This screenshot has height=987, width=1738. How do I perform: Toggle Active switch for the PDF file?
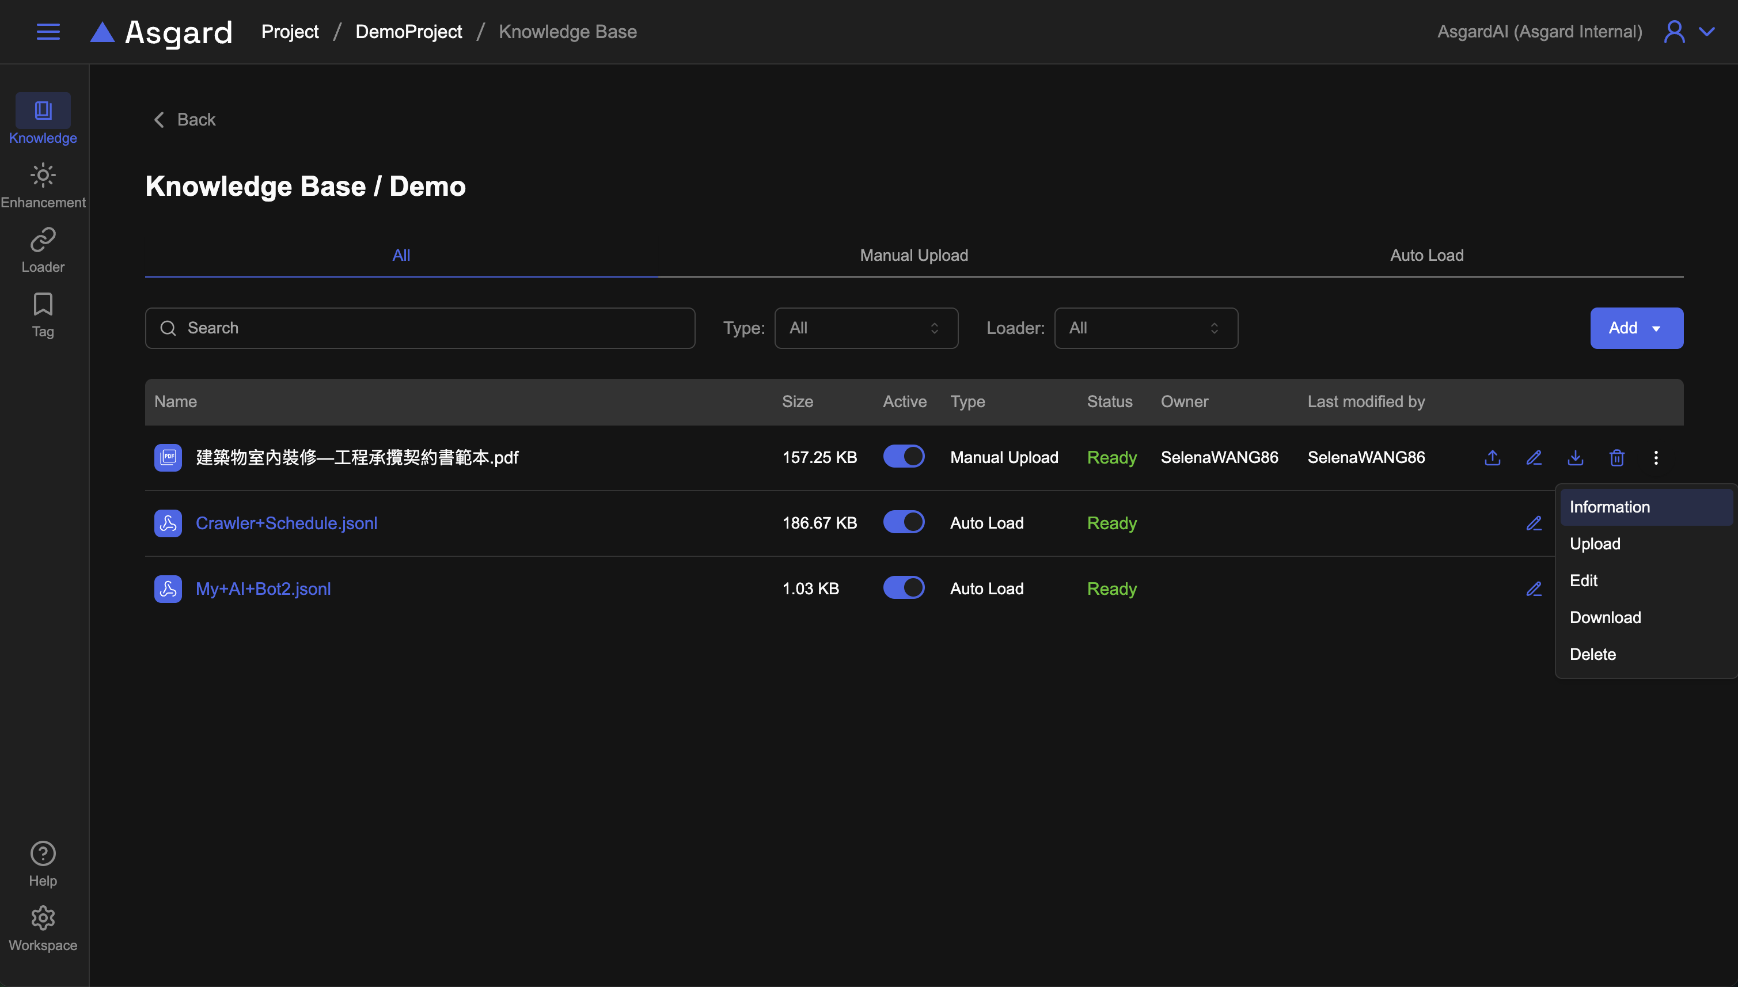coord(904,457)
